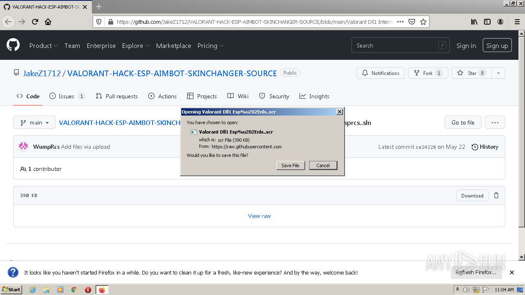Viewport: 525px width, 295px height.
Task: Open Firefox home page icon
Action: click(x=48, y=22)
